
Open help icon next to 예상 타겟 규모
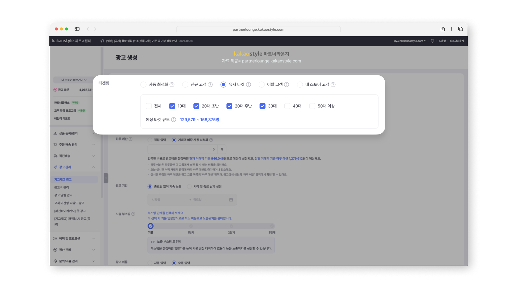174,120
